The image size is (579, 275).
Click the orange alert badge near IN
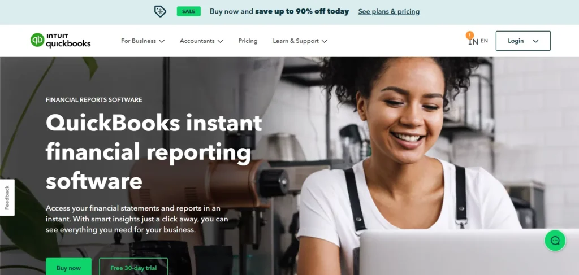tap(470, 36)
